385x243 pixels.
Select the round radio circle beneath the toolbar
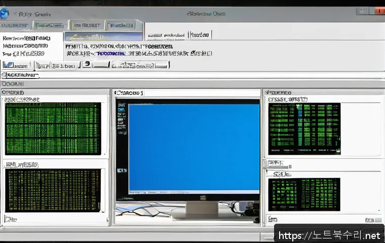(x=4, y=75)
